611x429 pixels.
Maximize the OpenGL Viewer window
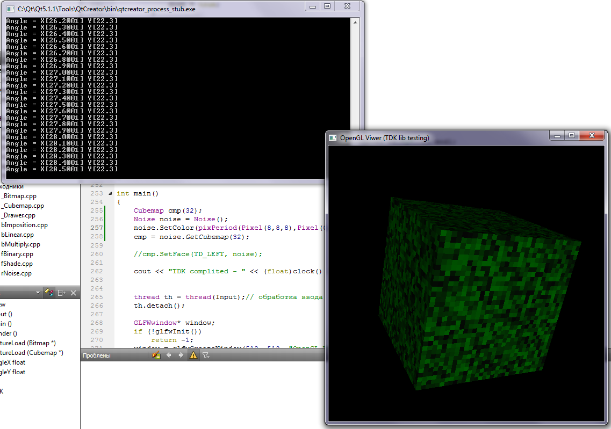tap(572, 135)
